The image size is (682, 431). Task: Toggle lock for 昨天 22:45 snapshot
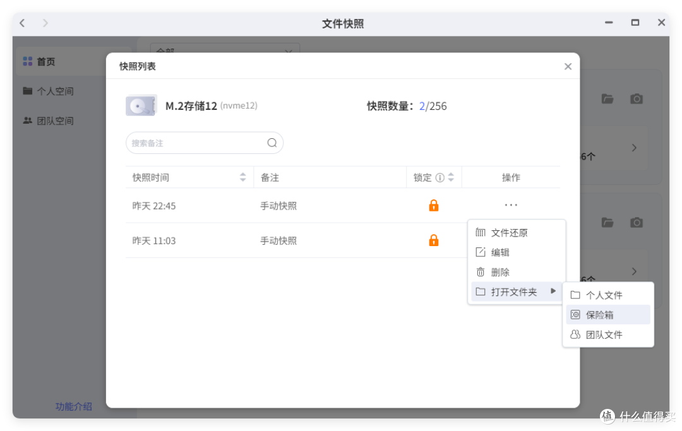434,206
